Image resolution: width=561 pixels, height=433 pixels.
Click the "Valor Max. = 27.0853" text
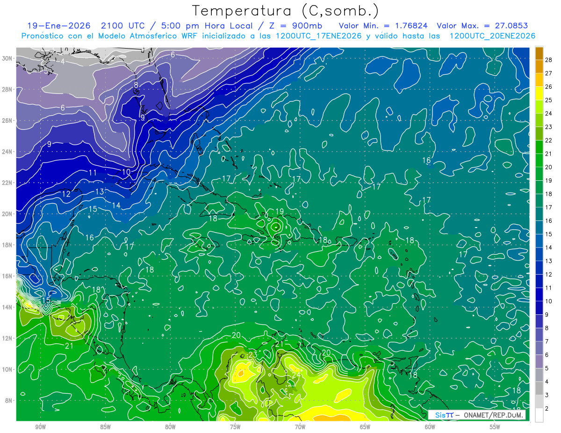(x=482, y=26)
